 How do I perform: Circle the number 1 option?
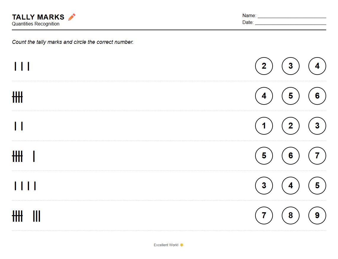pos(264,126)
